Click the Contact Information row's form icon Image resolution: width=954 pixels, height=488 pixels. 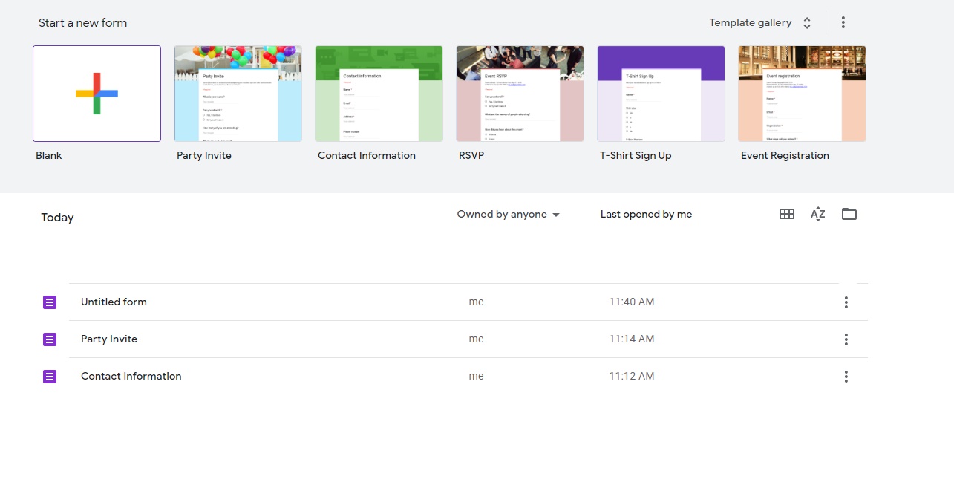[x=50, y=377]
